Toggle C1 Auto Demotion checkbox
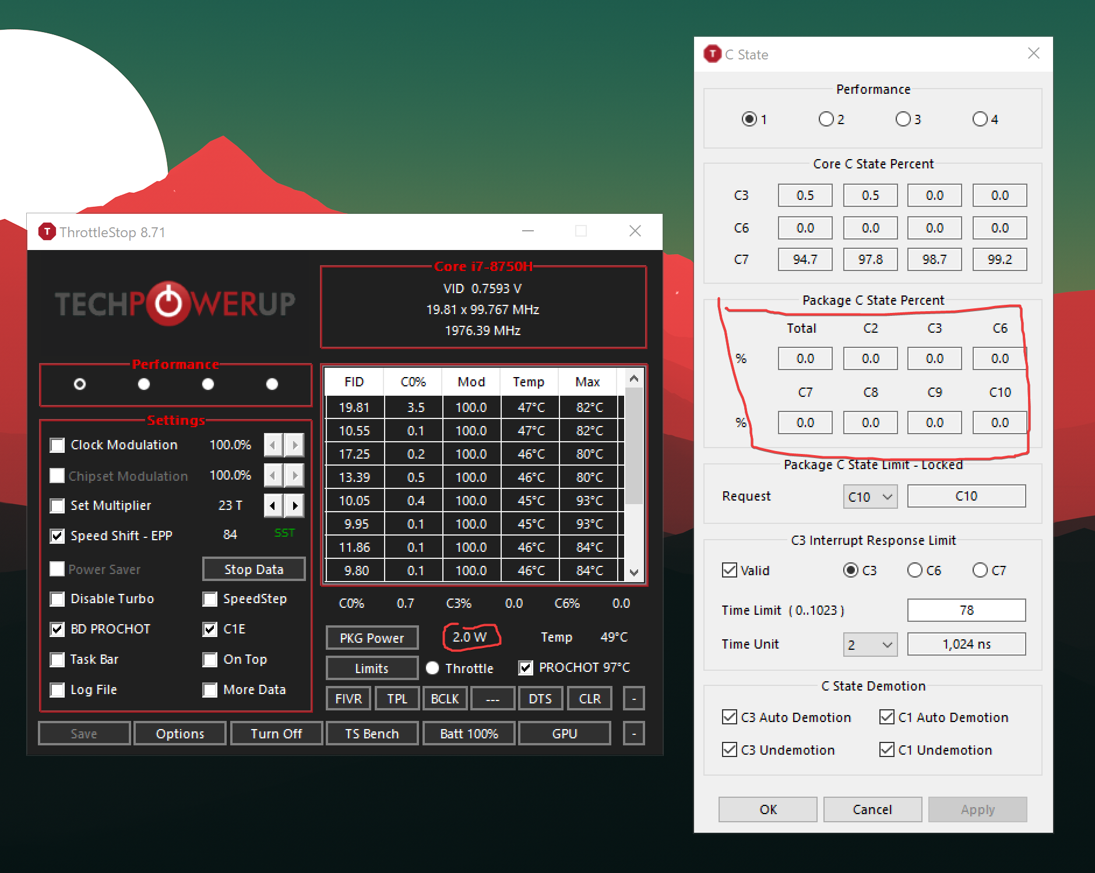 (x=886, y=717)
